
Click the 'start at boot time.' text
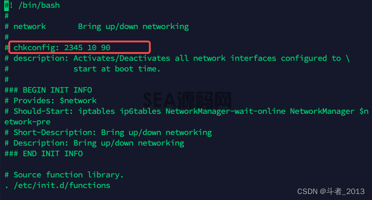117,69
